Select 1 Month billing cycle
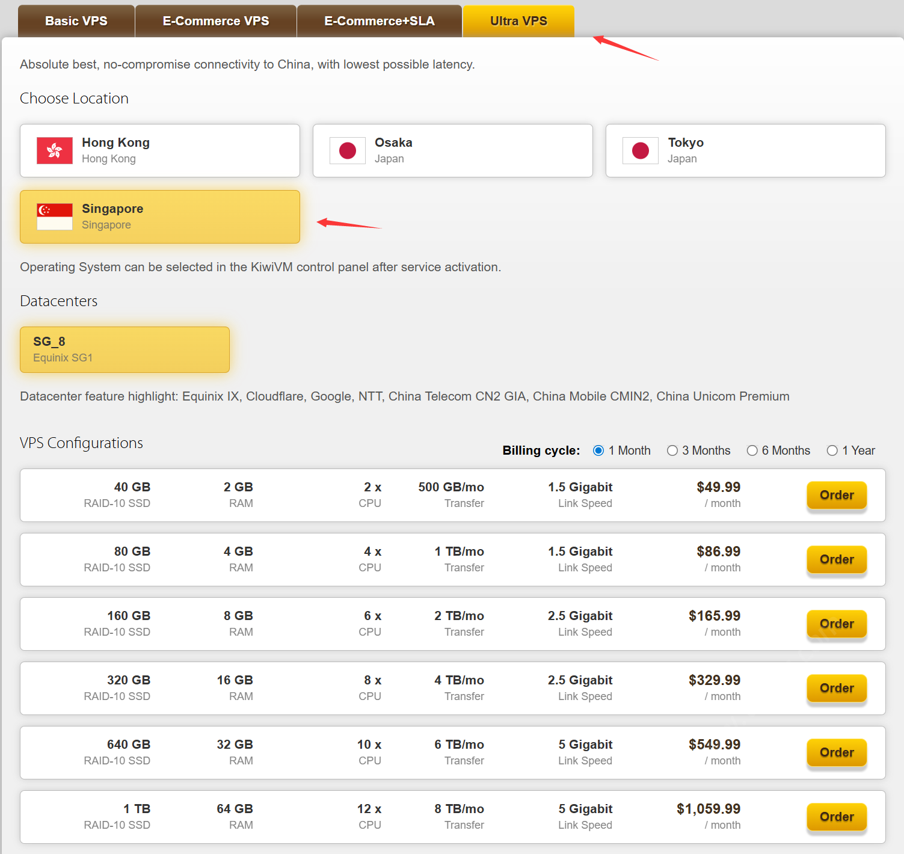This screenshot has height=854, width=904. click(598, 450)
